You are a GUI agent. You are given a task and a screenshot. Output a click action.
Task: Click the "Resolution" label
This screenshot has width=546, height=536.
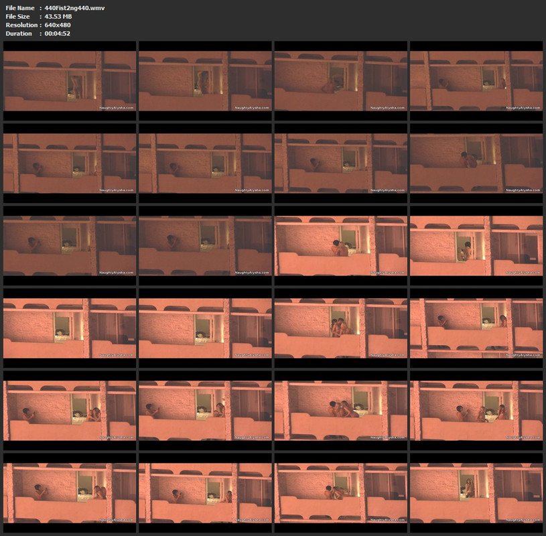tap(21, 25)
